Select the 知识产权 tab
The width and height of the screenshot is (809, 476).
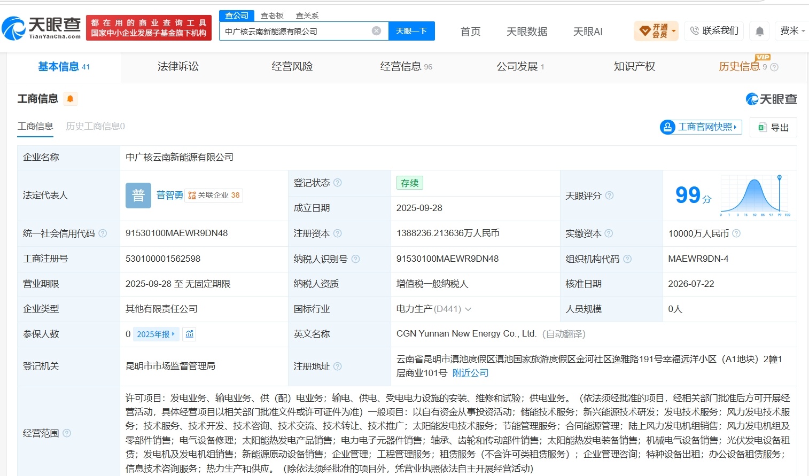pos(634,67)
